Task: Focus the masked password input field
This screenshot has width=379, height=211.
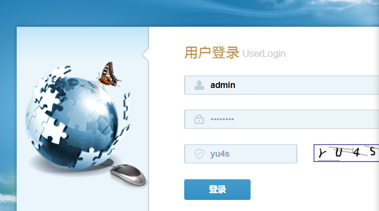Action: 281,119
